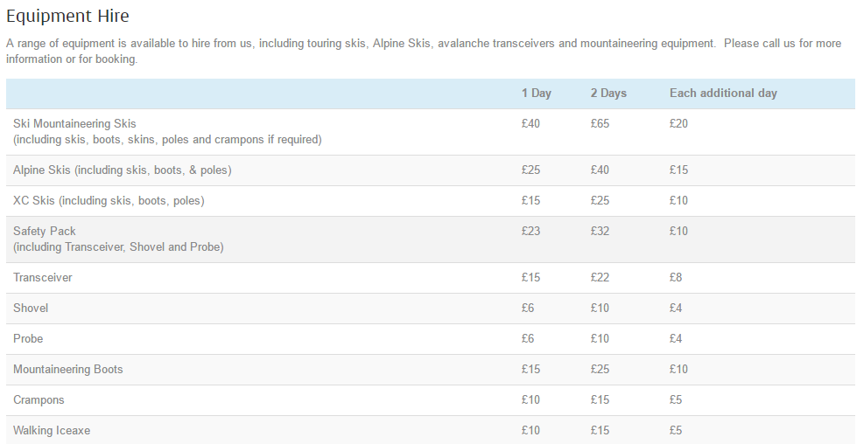The width and height of the screenshot is (864, 444).
Task: Select the XC Skis row label
Action: [x=109, y=201]
